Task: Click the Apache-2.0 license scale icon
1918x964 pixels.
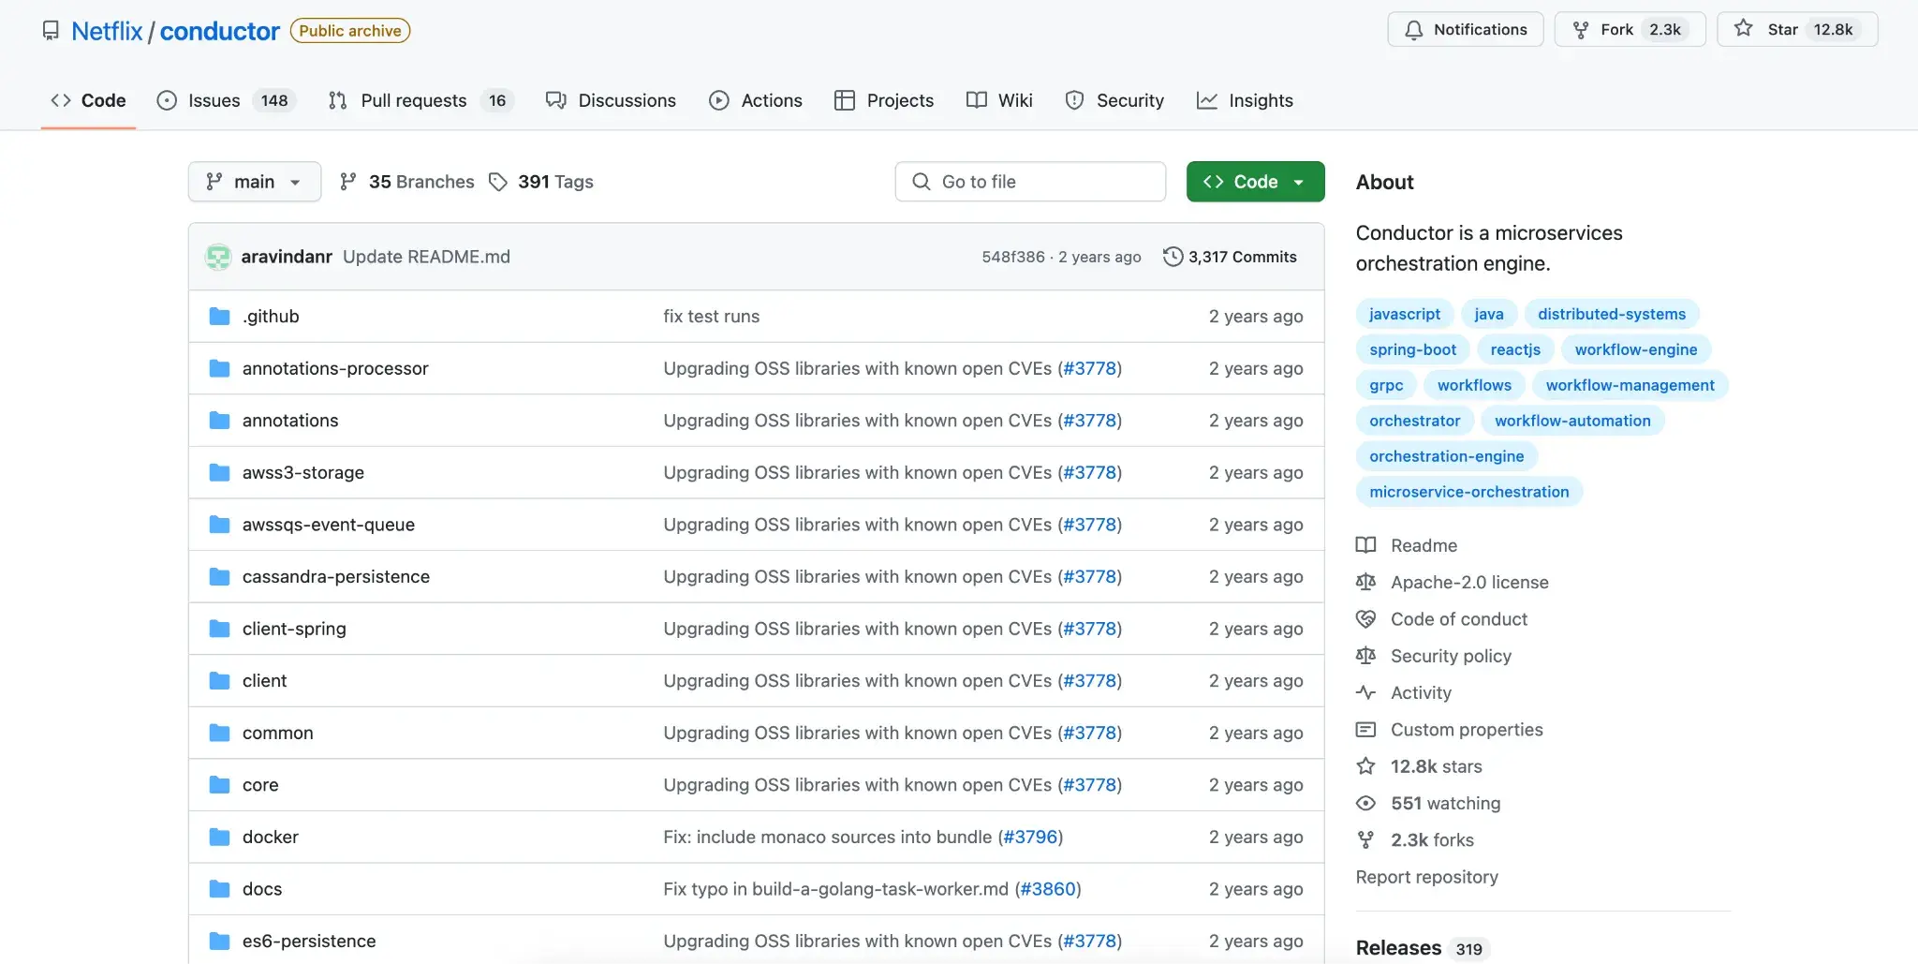Action: (1366, 582)
